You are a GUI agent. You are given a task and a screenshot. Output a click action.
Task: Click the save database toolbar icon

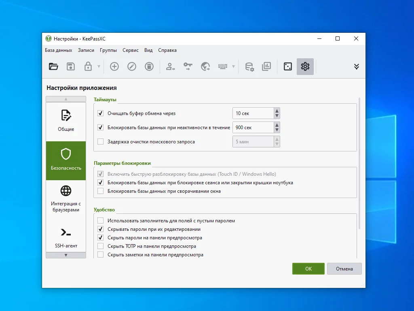71,67
